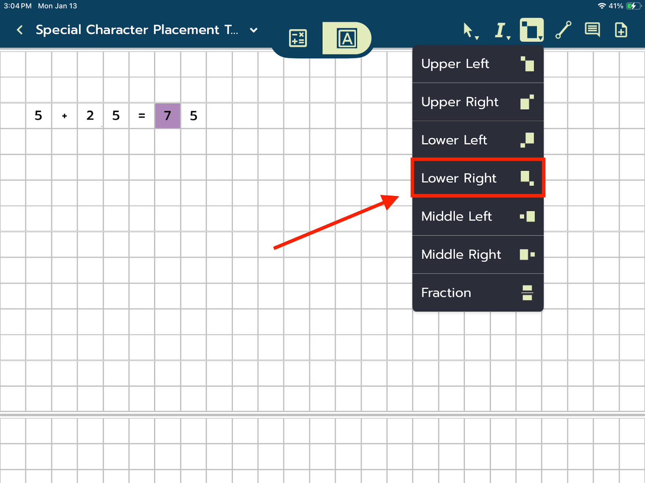Tap the purple highlighted cell containing 7
Screen dimensions: 645x483
[x=168, y=116]
